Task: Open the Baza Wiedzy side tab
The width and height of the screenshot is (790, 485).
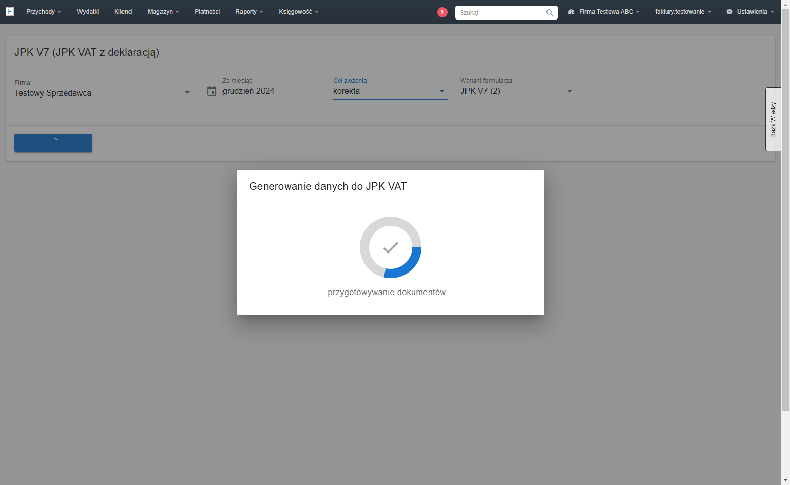Action: tap(773, 119)
